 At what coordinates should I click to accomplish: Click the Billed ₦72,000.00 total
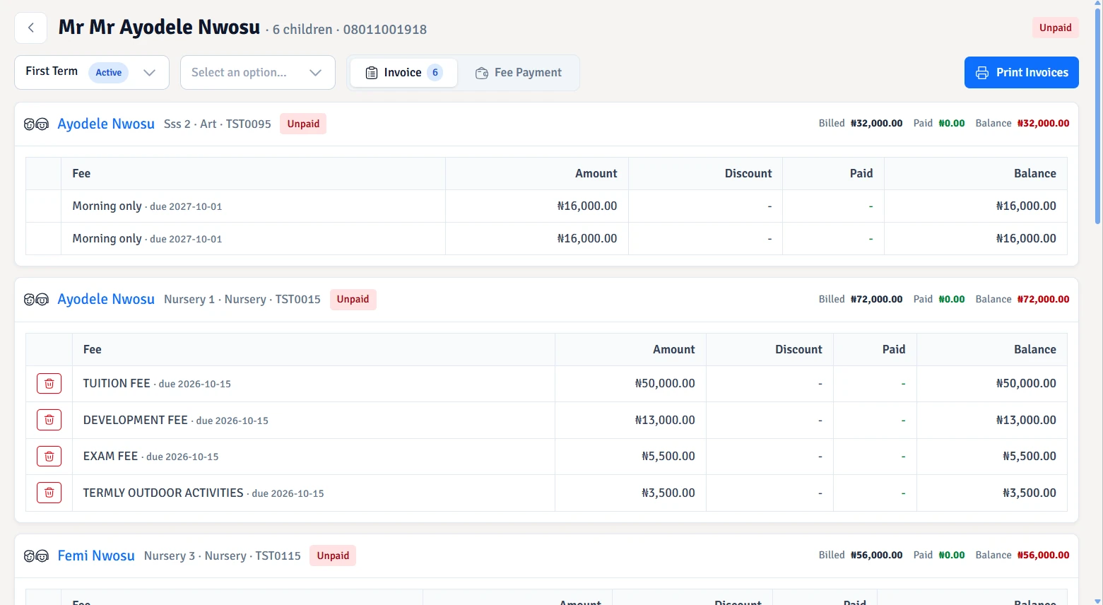point(861,299)
